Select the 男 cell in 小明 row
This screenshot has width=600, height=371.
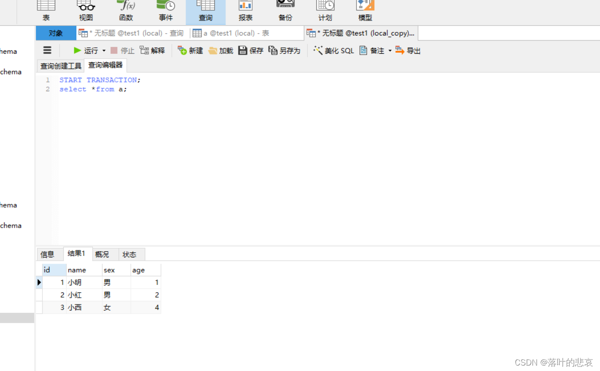(x=116, y=282)
